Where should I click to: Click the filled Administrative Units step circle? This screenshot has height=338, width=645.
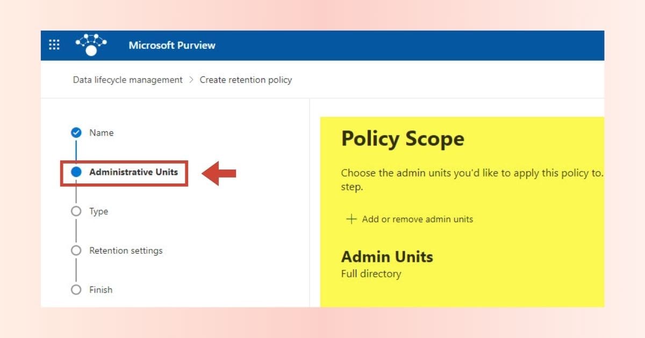tap(76, 172)
